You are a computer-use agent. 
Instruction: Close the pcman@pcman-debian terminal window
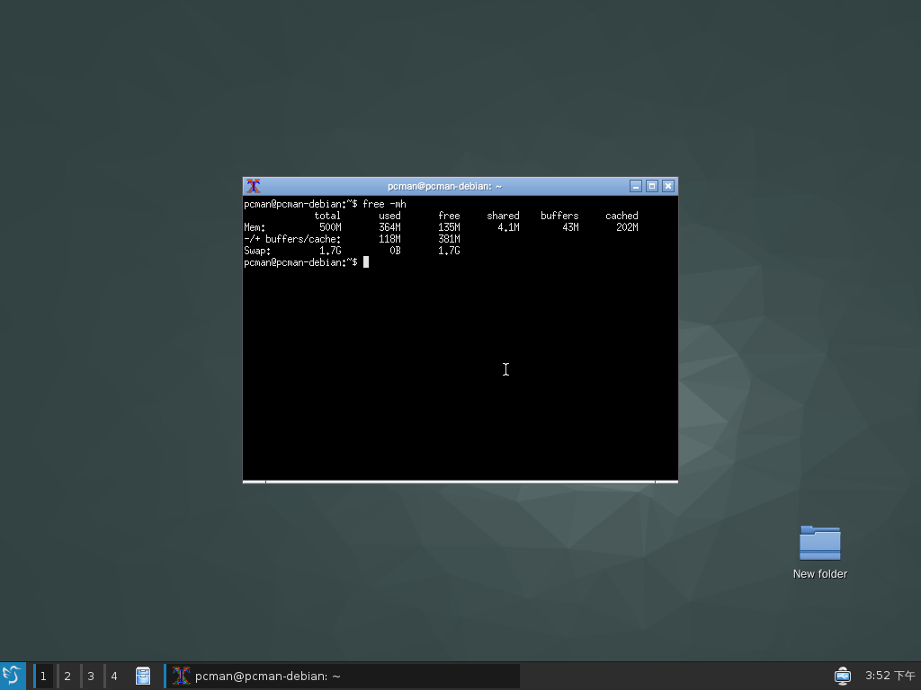pyautogui.click(x=668, y=186)
